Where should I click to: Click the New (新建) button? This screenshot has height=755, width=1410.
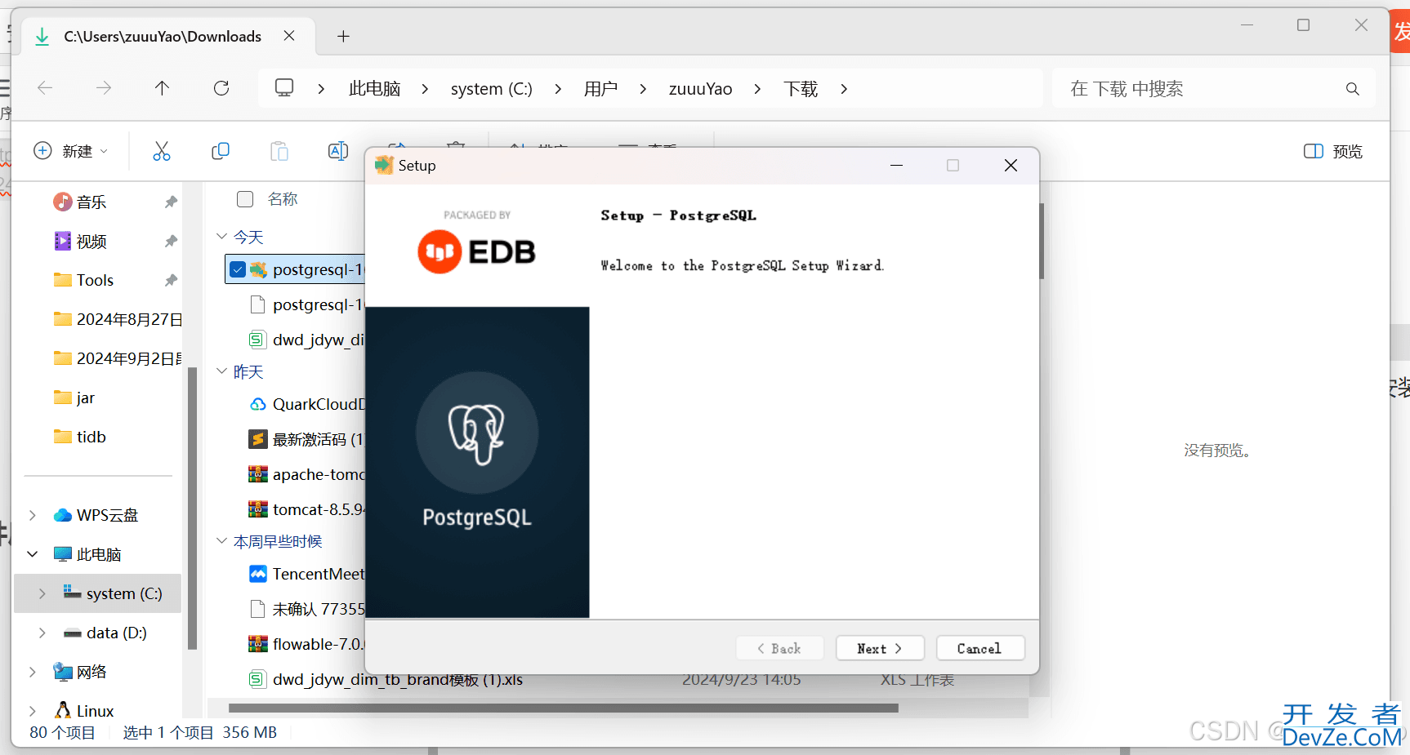click(x=70, y=151)
